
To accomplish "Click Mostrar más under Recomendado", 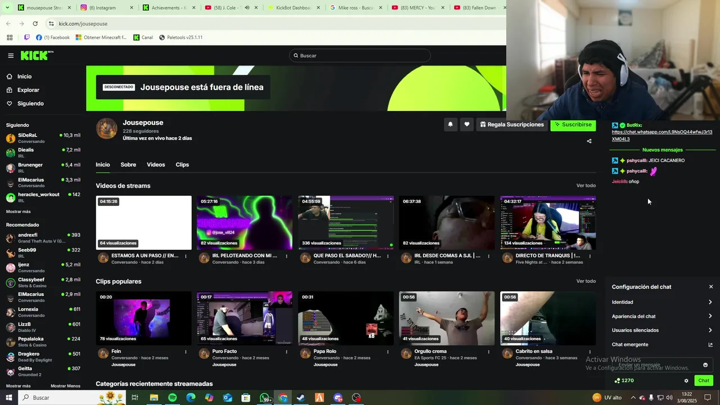I will click(19, 386).
